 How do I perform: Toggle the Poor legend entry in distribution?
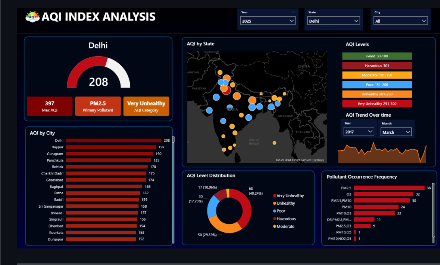(279, 211)
